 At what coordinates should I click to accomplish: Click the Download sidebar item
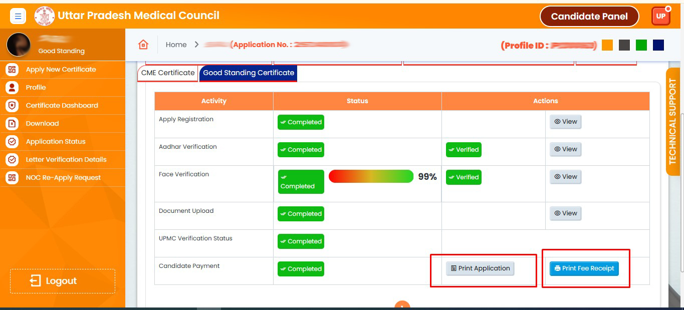point(42,124)
